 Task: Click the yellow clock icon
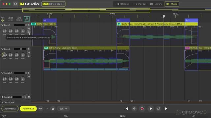(x=2, y=20)
